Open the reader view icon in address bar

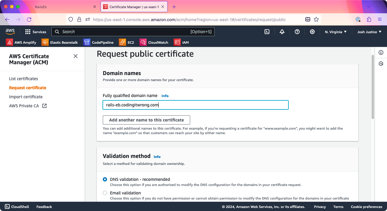[308, 19]
